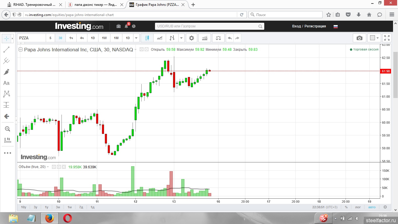Set chart range to 3 years
This screenshot has width=398, height=224.
(36, 207)
